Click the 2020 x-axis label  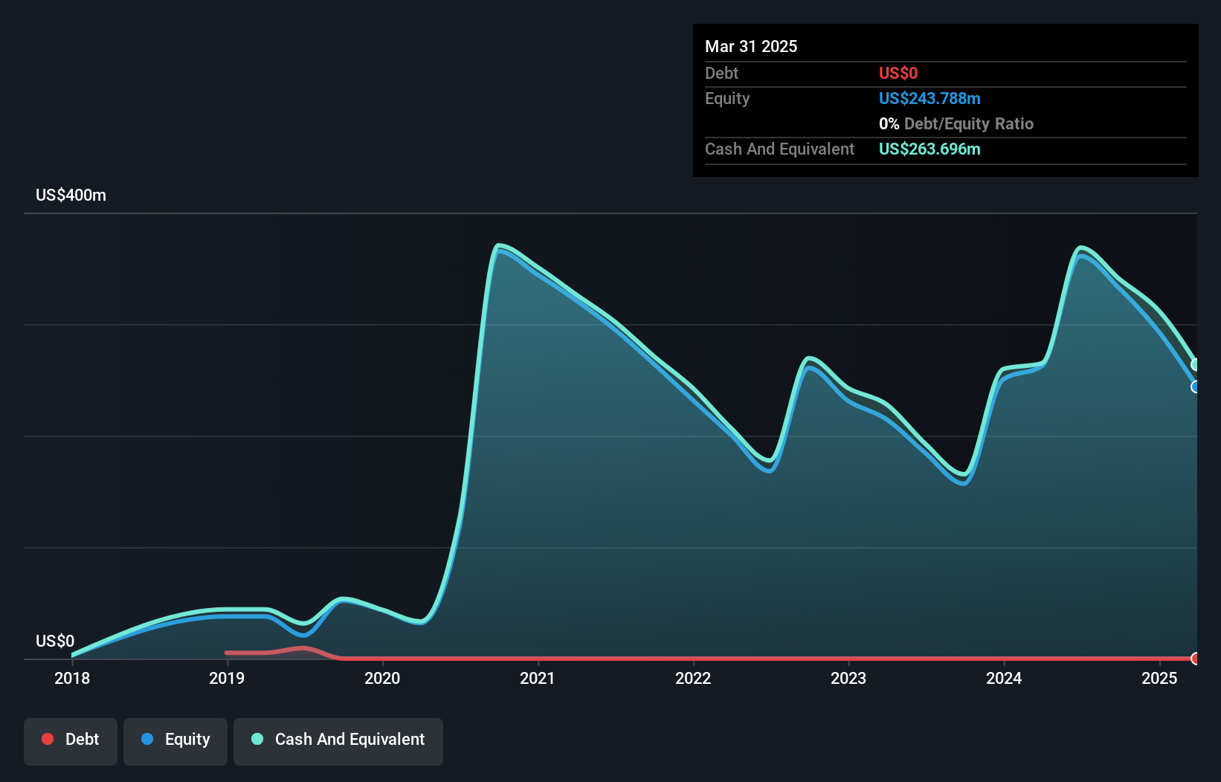tap(382, 678)
